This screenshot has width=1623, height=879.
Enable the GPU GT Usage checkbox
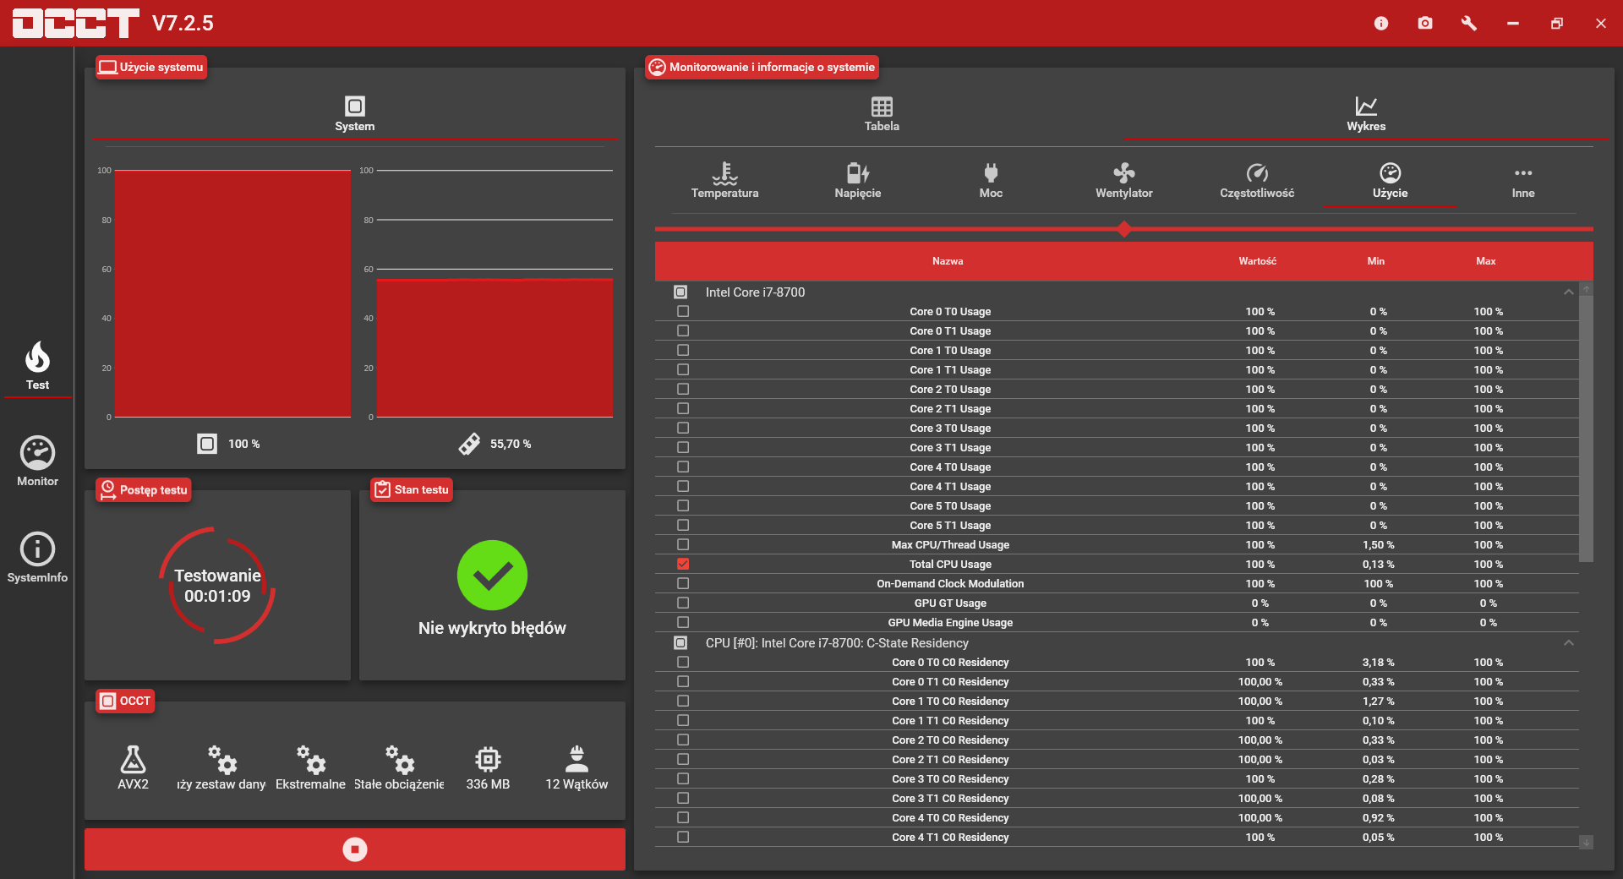click(x=683, y=603)
